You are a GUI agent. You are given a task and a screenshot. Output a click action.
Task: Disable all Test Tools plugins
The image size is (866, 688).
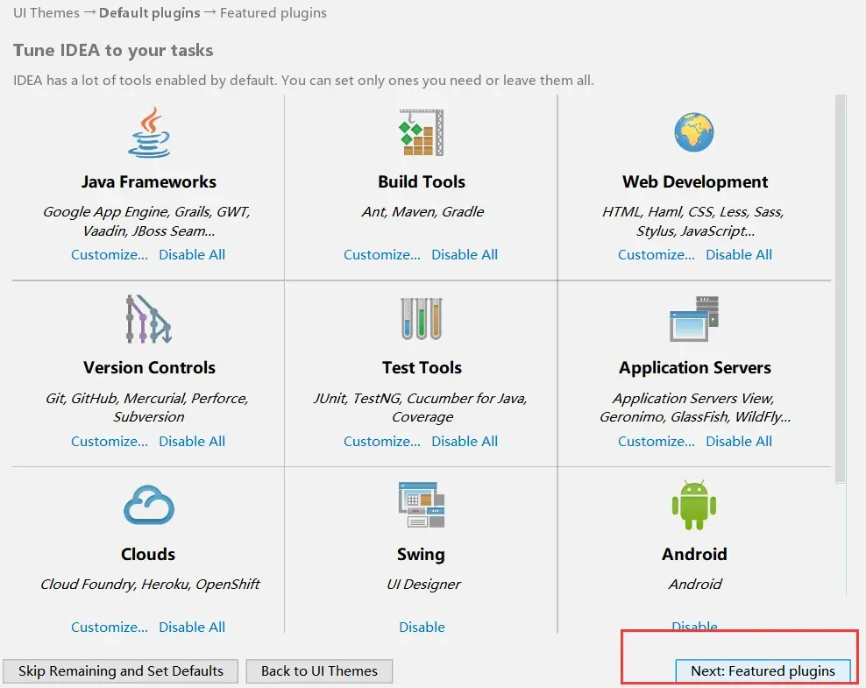pos(465,441)
